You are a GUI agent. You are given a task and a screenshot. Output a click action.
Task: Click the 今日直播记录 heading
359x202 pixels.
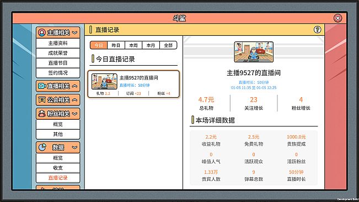pyautogui.click(x=115, y=59)
